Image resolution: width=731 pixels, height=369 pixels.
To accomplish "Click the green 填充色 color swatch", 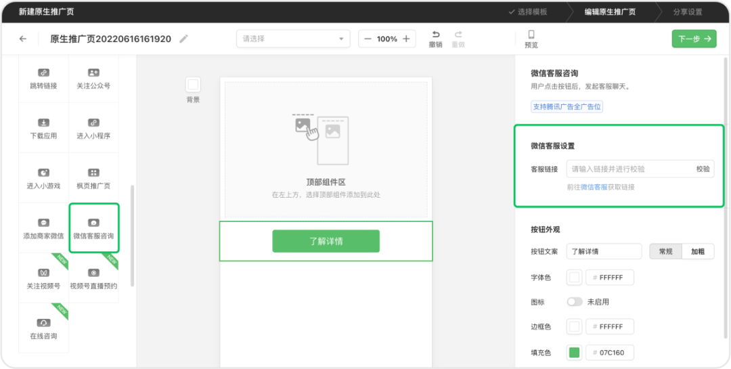I will [x=575, y=352].
